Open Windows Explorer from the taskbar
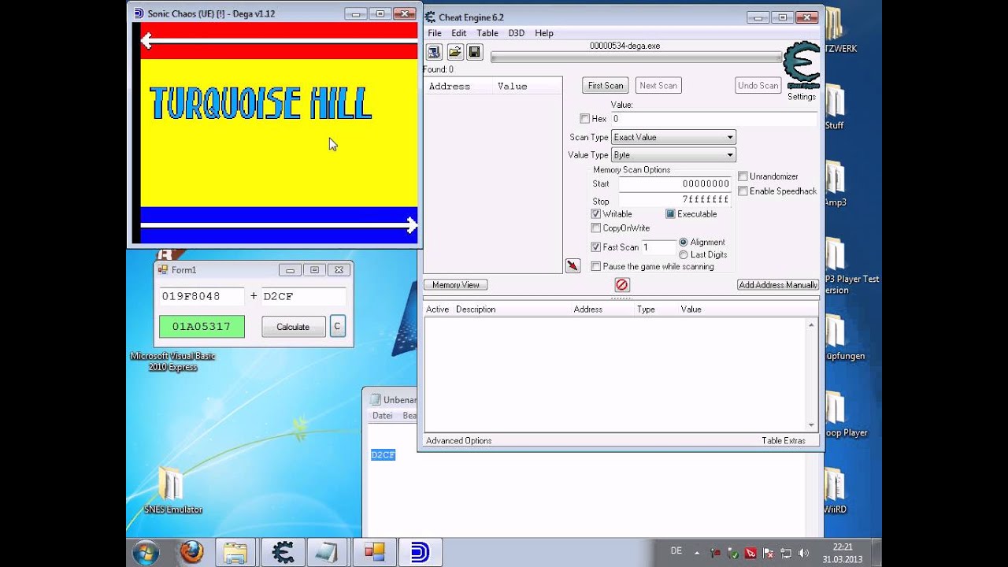 coord(235,553)
